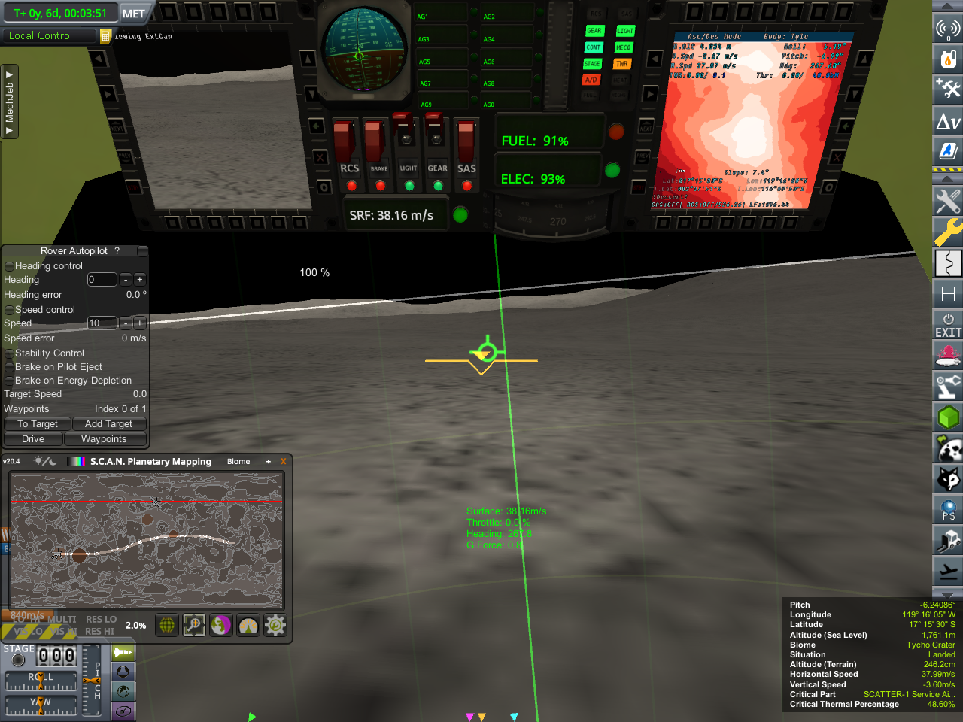This screenshot has width=963, height=722.
Task: Click the EXIT power icon
Action: [948, 325]
